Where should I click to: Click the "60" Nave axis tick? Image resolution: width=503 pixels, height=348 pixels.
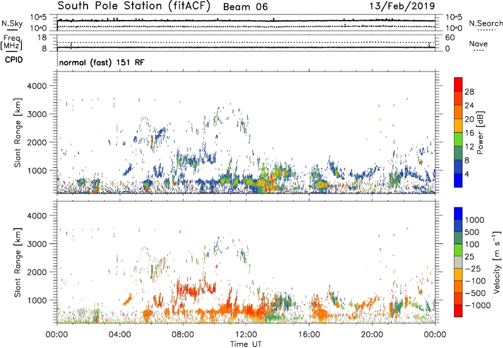[x=450, y=38]
